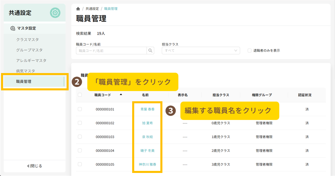
Task: Click the マスタ設定 gear icon
Action: pyautogui.click(x=13, y=29)
